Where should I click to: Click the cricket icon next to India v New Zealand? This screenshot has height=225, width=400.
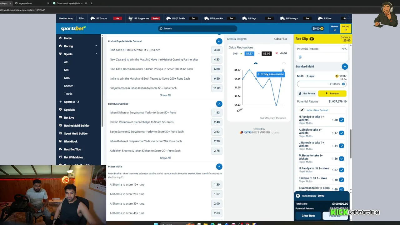pyautogui.click(x=302, y=110)
